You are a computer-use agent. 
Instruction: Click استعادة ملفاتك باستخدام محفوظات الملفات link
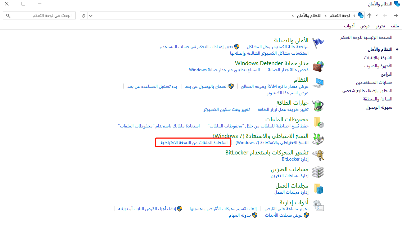(159, 126)
